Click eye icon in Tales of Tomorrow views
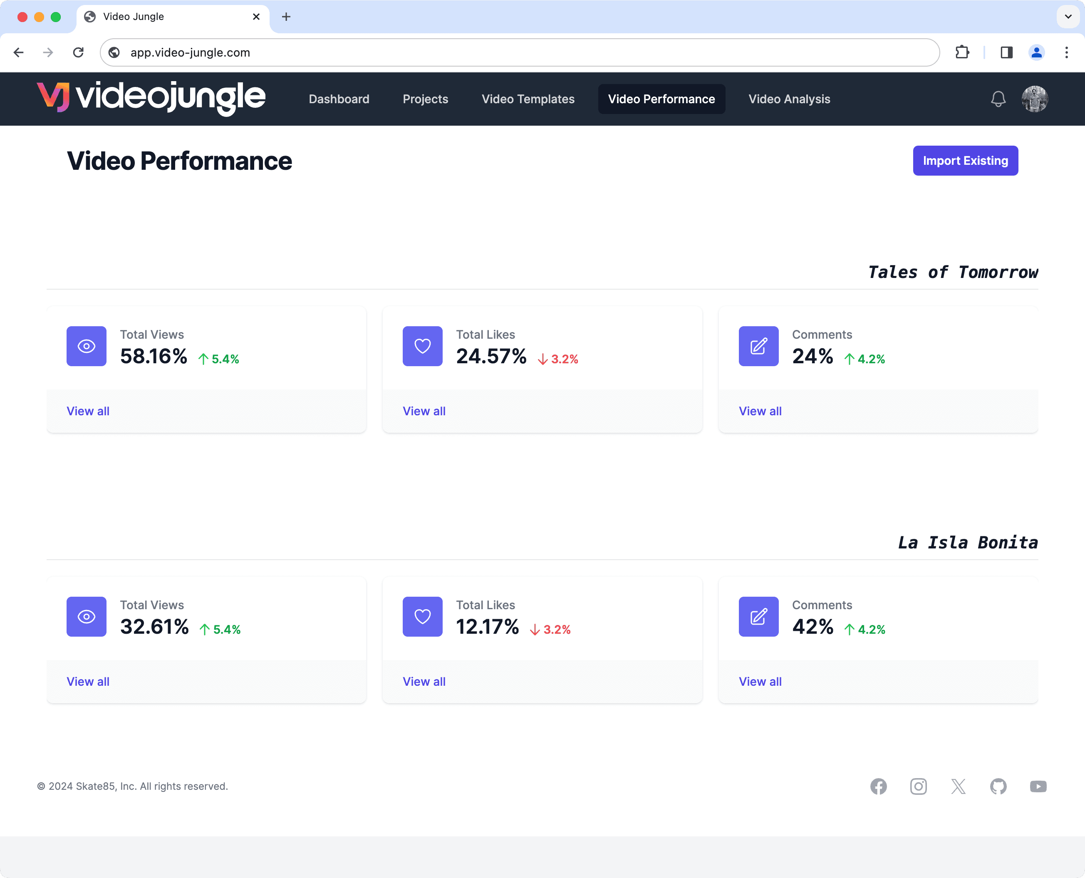This screenshot has width=1085, height=878. click(x=87, y=347)
